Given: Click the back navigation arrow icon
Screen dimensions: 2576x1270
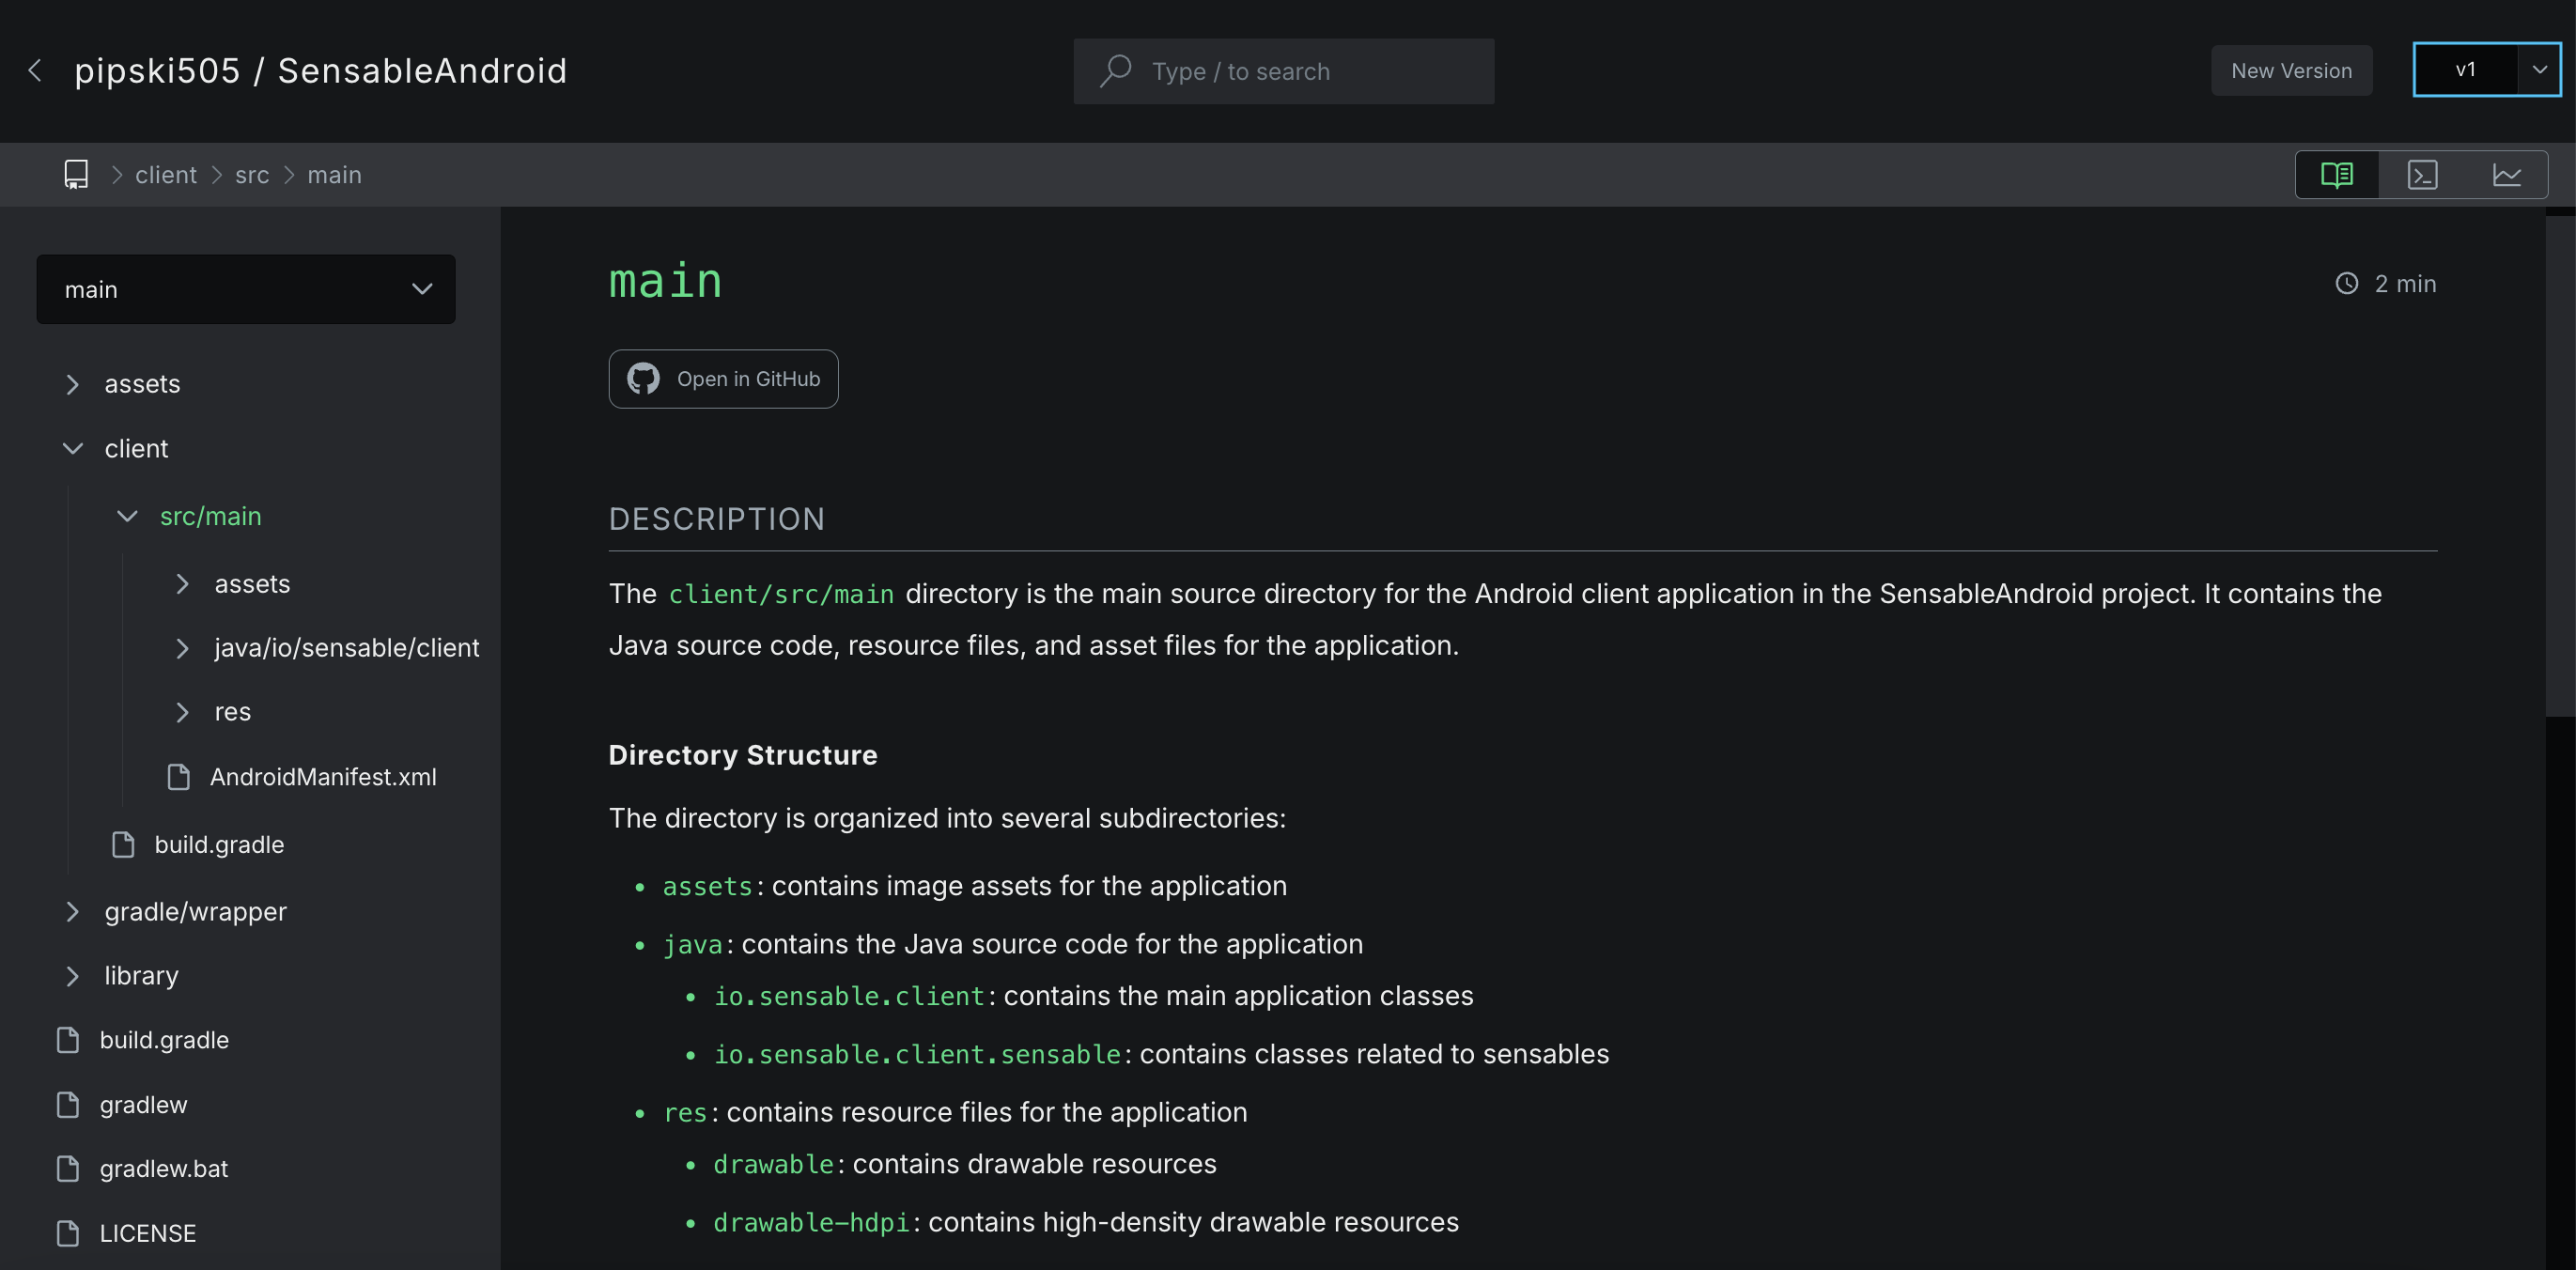Looking at the screenshot, I should pyautogui.click(x=33, y=69).
